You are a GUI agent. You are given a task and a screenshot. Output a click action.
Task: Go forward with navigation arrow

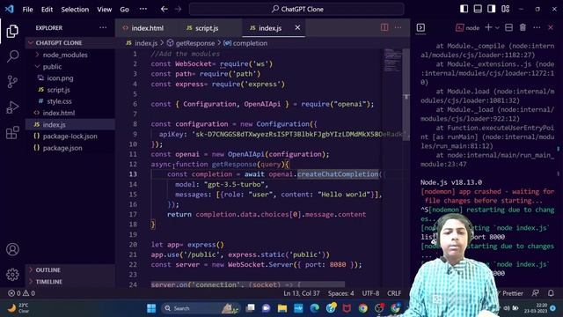click(178, 9)
